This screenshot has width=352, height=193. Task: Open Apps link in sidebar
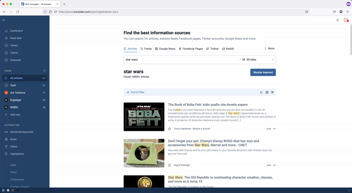pyautogui.click(x=13, y=165)
